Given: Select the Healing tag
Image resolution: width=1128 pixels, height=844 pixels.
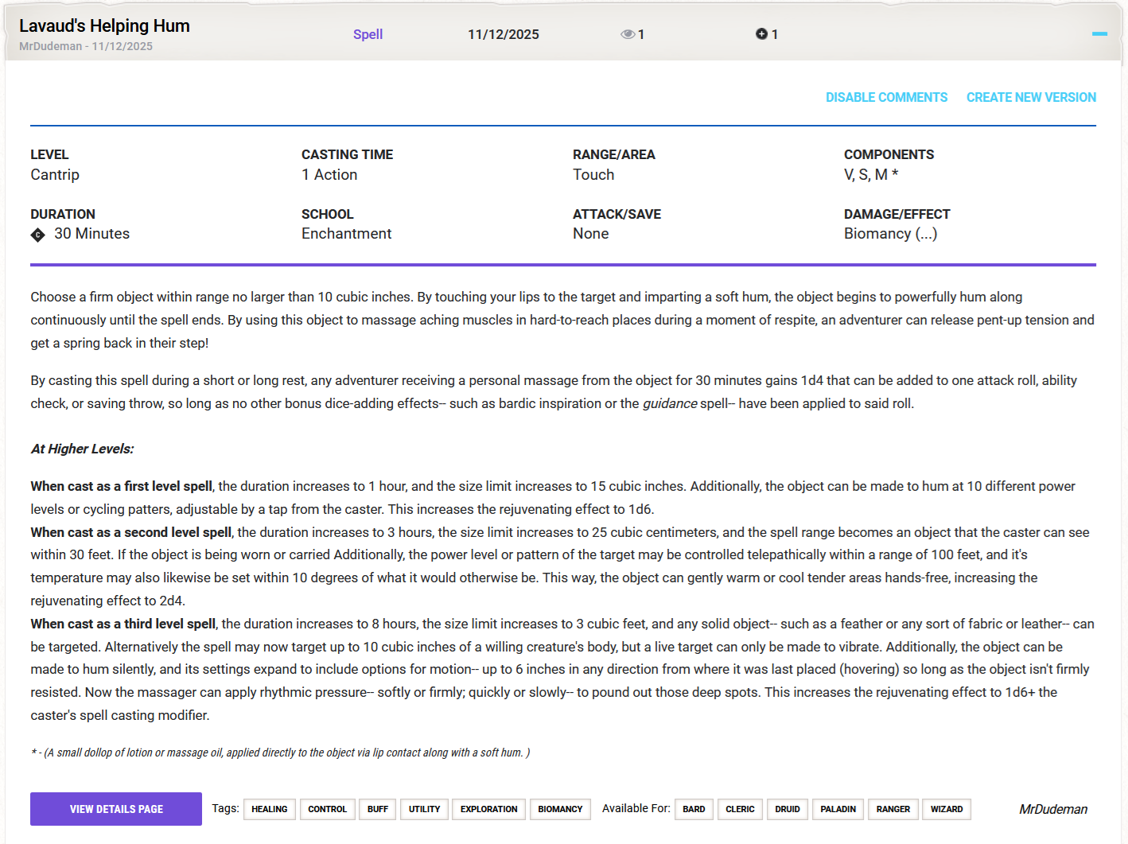Looking at the screenshot, I should pyautogui.click(x=270, y=809).
